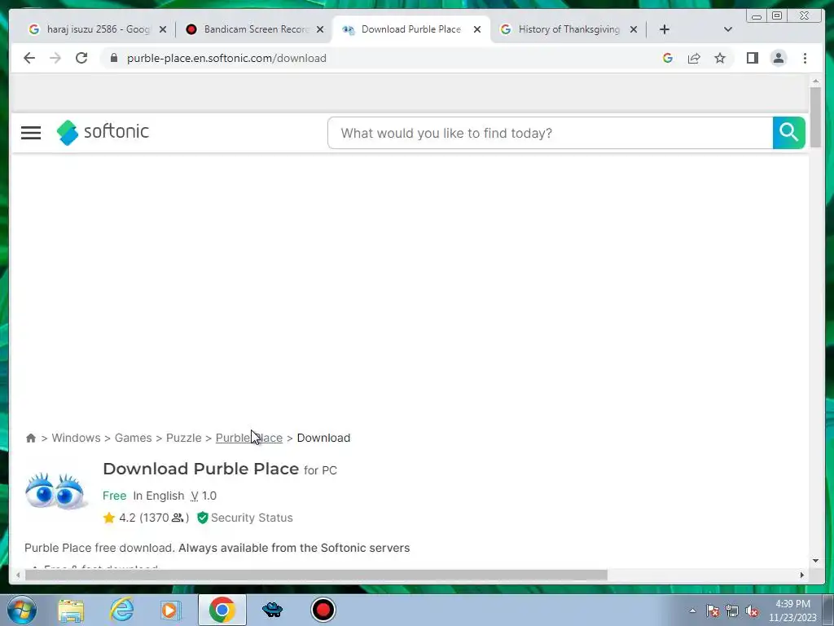Launch Internet Explorer from the taskbar

click(x=122, y=610)
